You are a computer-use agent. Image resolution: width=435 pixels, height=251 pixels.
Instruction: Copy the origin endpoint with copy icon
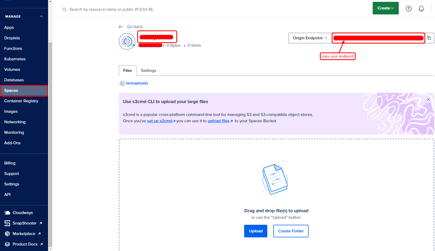[x=429, y=38]
